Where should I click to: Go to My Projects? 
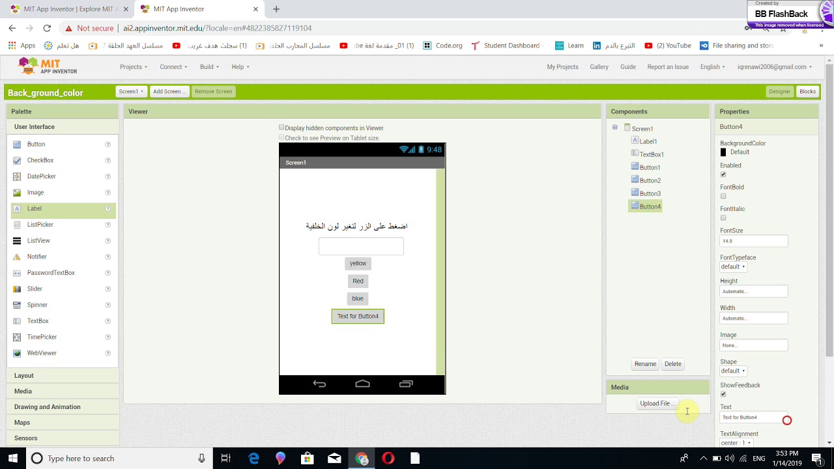(x=562, y=66)
